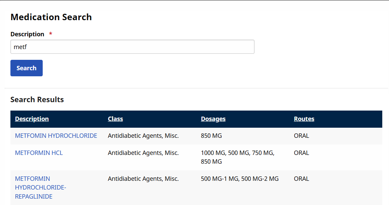Click the Search Results section heading

37,99
